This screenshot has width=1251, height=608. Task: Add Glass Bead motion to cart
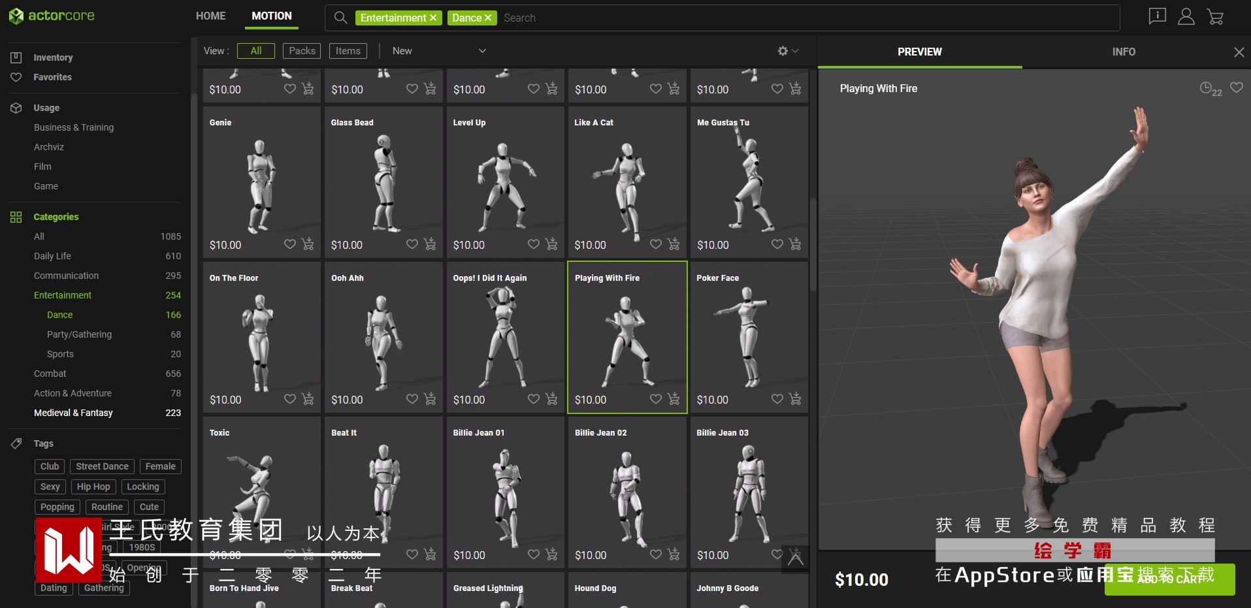430,244
